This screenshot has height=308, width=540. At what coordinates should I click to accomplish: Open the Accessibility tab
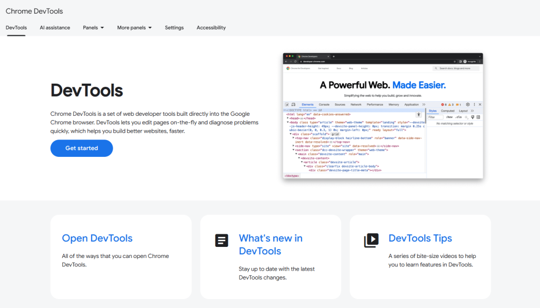[x=211, y=27]
